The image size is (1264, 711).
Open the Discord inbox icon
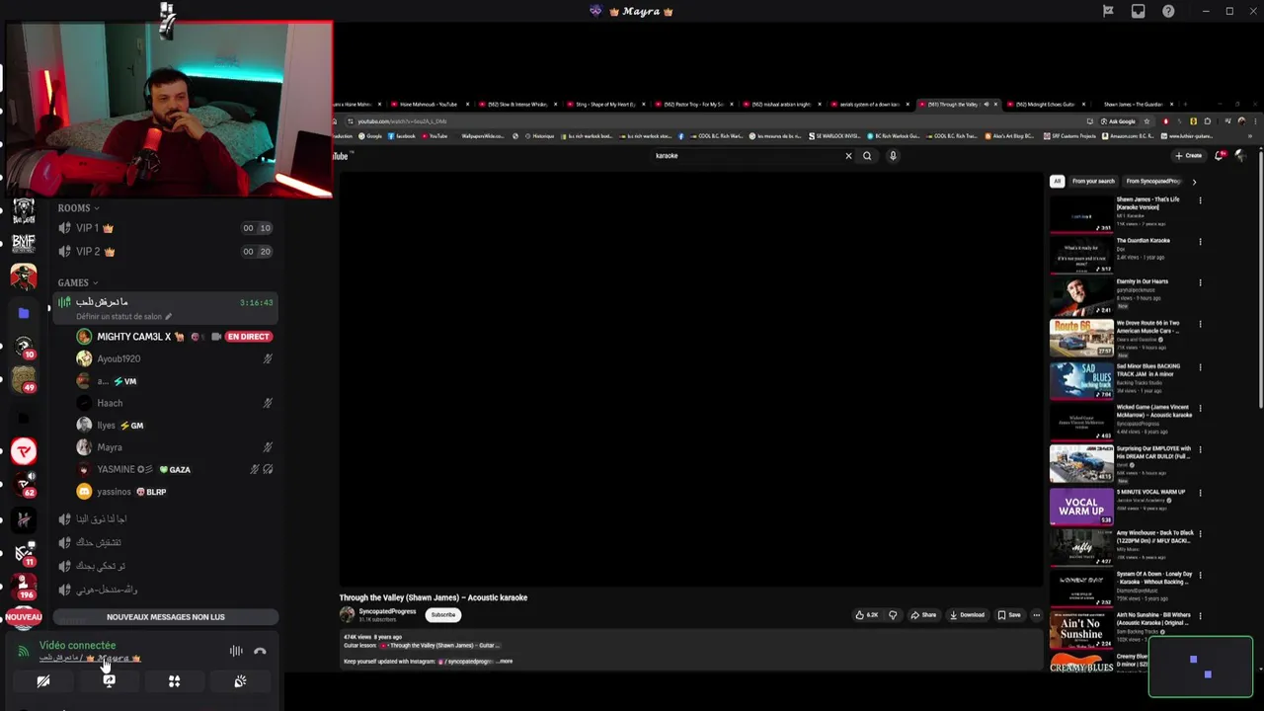coord(1138,11)
